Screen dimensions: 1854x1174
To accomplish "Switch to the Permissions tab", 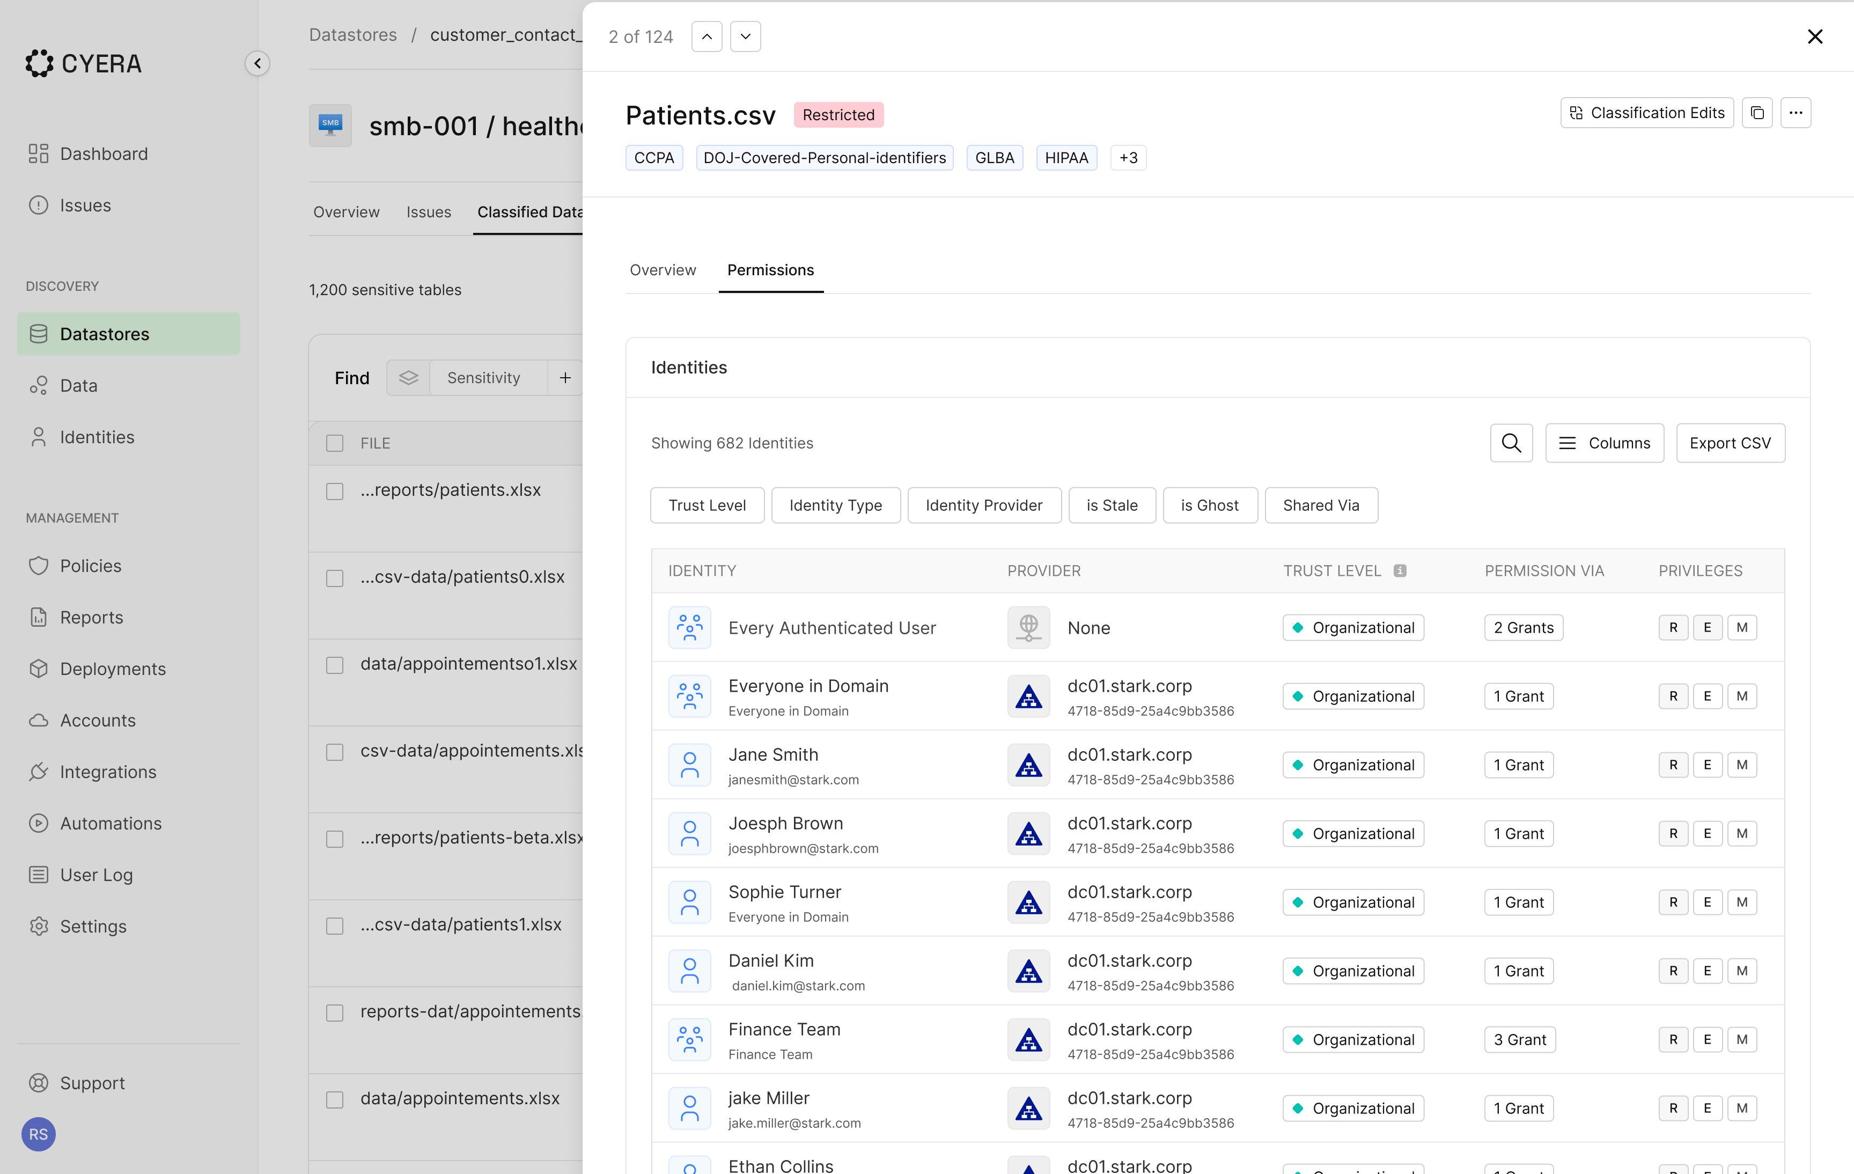I will click(771, 270).
